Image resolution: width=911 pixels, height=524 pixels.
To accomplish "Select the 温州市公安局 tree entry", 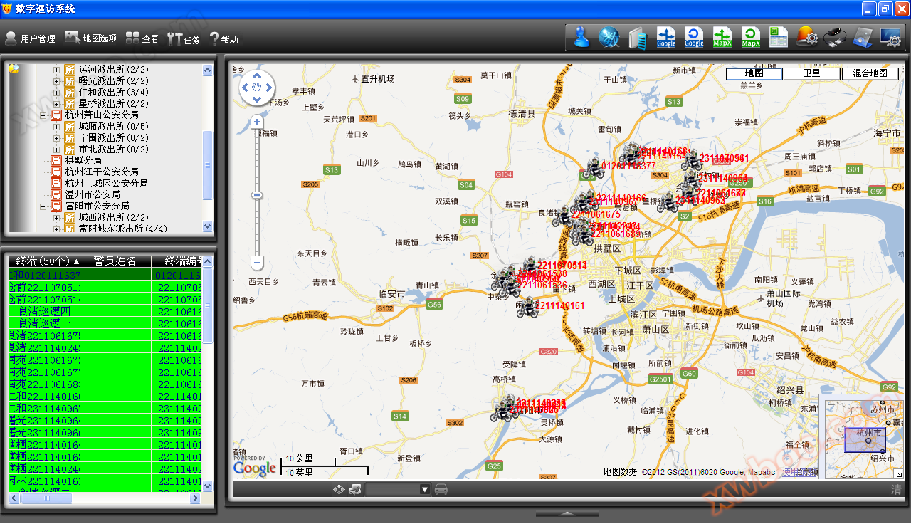I will [93, 194].
